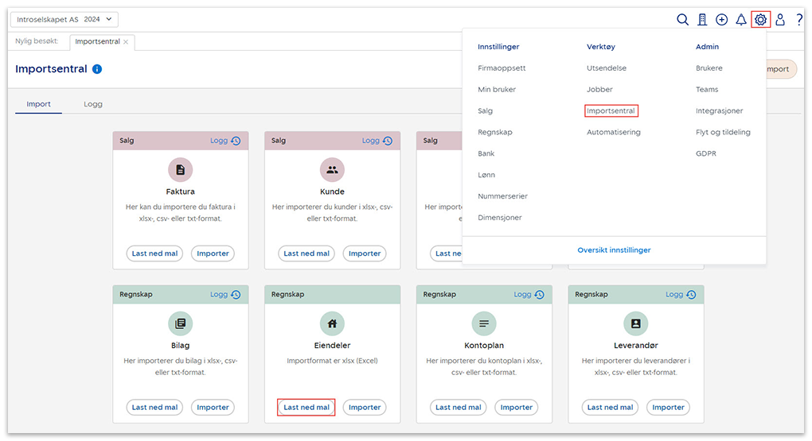The width and height of the screenshot is (812, 441).
Task: Open Firmaoppsett under Innstillinger
Action: coord(502,68)
